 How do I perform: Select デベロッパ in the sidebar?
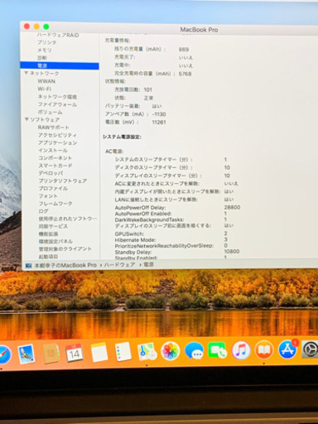(51, 173)
